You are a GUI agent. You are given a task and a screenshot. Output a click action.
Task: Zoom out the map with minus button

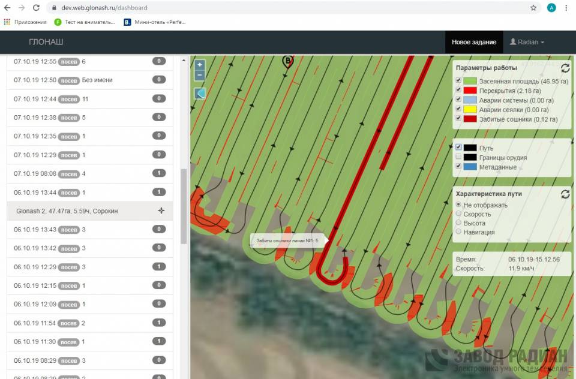(199, 76)
